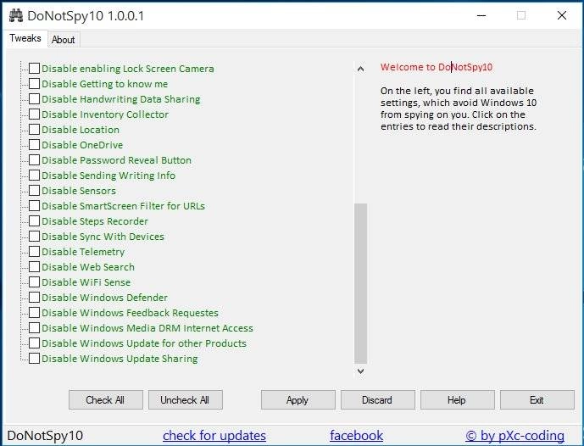
Task: Tick the Disable Location checkbox
Action: 34,129
